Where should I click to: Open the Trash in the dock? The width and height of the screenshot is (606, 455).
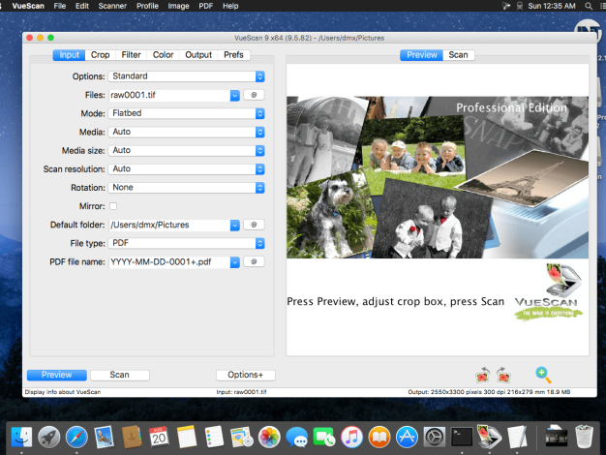[x=584, y=438]
